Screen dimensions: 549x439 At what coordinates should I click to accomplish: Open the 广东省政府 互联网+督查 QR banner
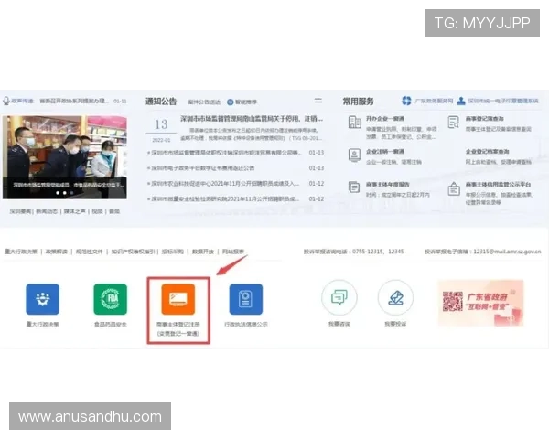pos(480,303)
